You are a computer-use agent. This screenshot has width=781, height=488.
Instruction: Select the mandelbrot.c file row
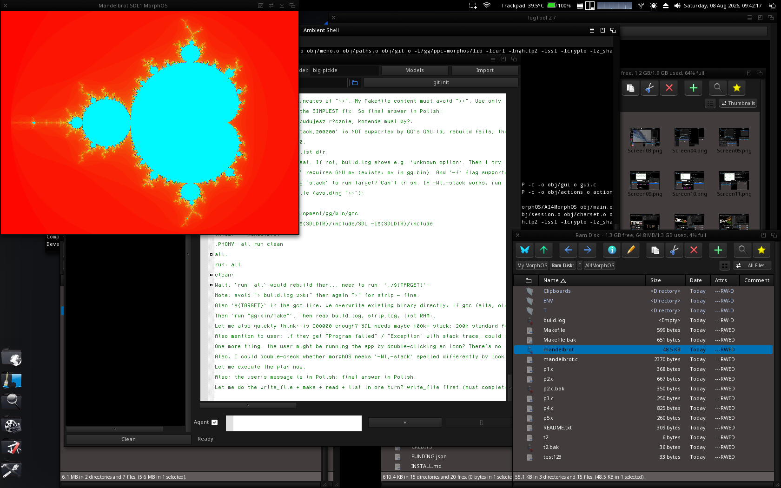click(x=643, y=360)
